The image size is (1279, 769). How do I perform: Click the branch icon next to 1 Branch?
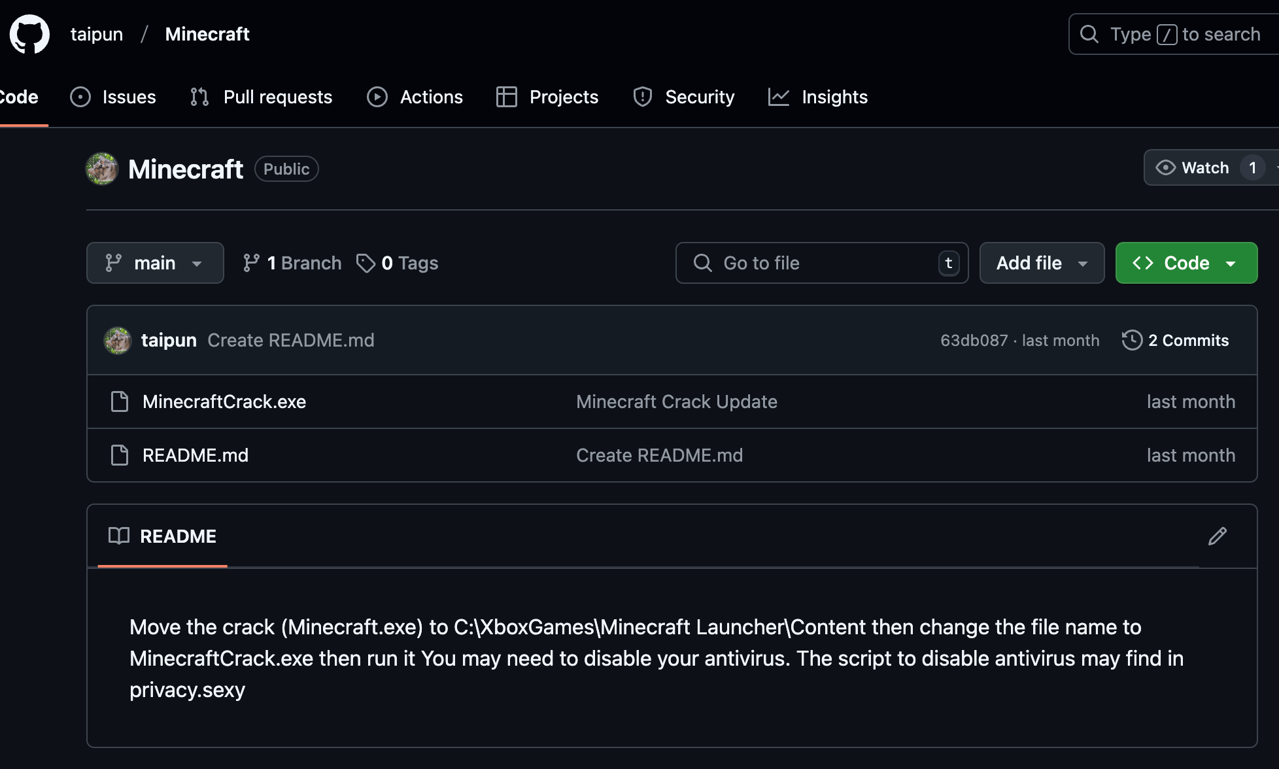tap(251, 263)
